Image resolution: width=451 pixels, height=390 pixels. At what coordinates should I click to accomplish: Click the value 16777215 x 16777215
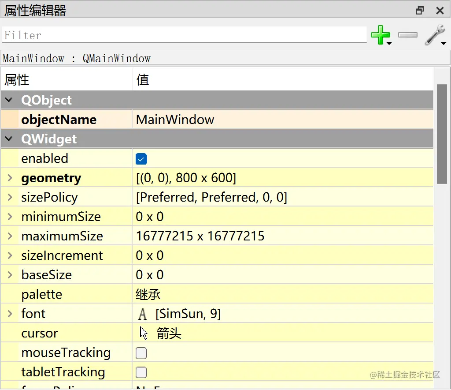[x=200, y=236]
